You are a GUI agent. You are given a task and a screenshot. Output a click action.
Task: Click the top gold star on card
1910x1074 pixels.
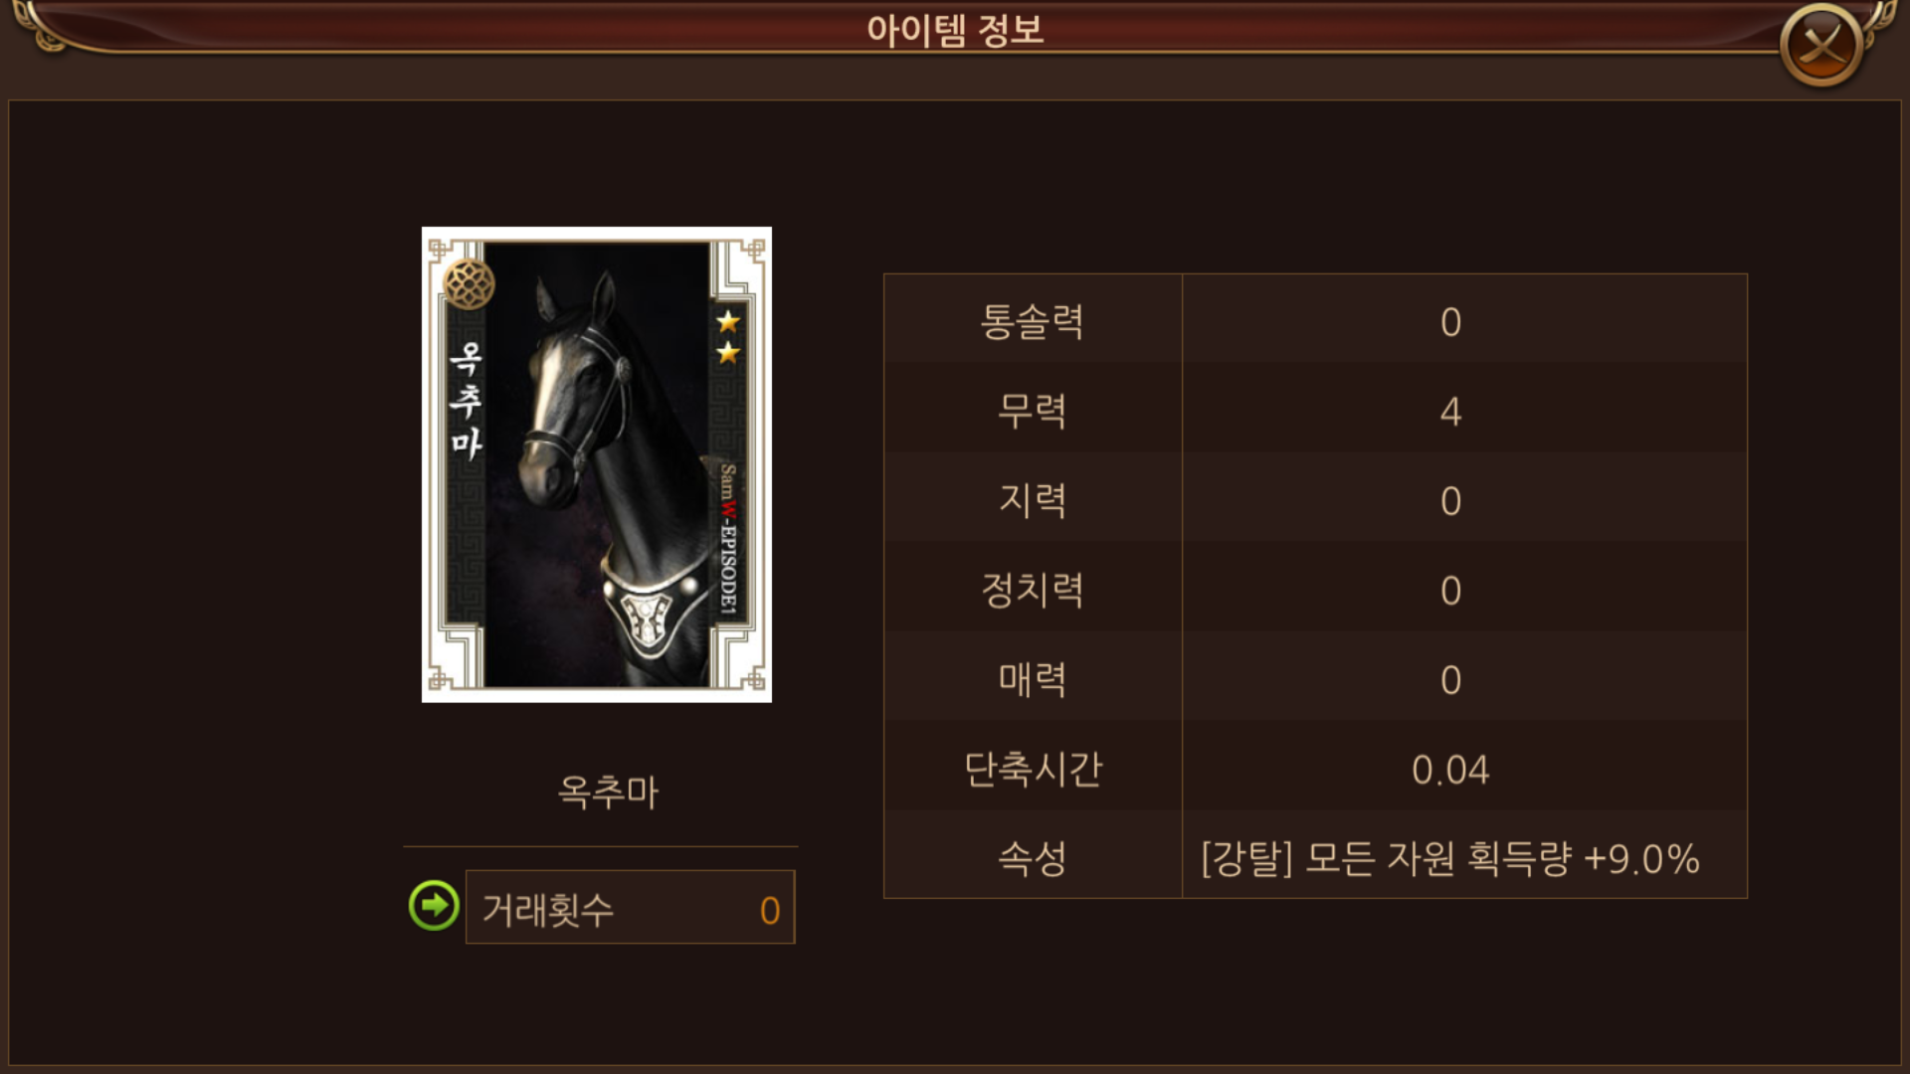[728, 321]
